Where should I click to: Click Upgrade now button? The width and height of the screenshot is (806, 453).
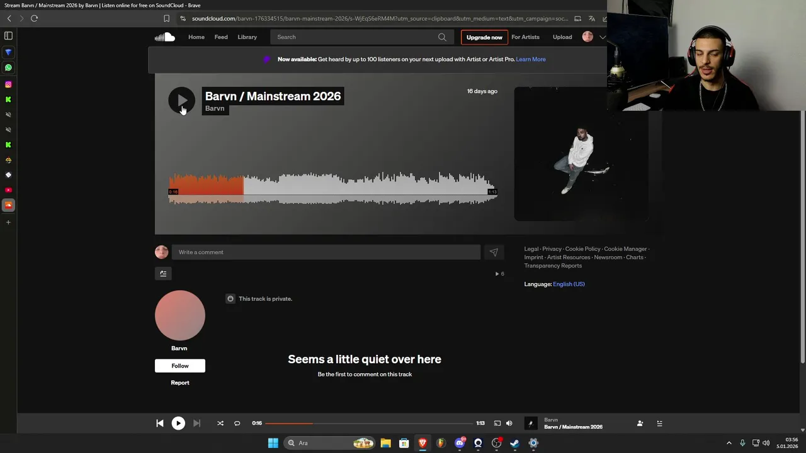(x=484, y=37)
